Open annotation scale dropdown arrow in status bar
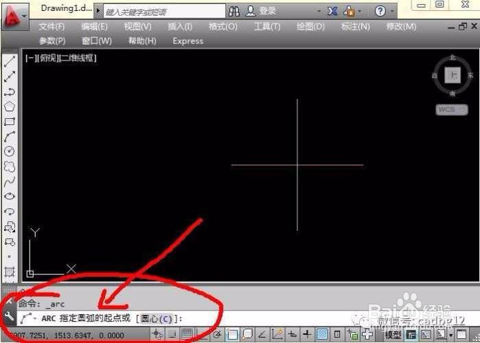This screenshot has height=343, width=480. pyautogui.click(x=451, y=335)
